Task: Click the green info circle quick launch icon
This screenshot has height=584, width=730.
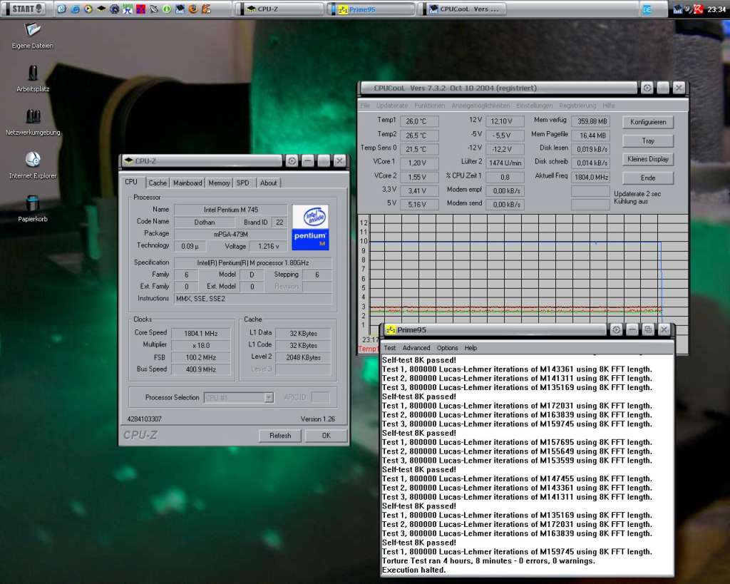Action: pos(167,9)
